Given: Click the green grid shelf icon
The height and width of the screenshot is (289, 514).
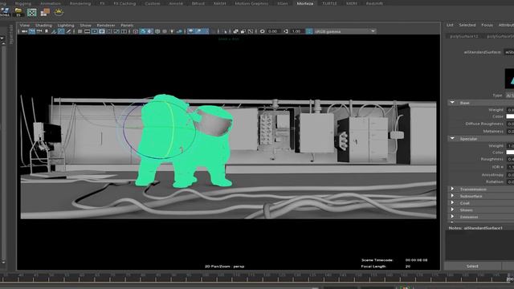Looking at the screenshot, I should point(32,13).
